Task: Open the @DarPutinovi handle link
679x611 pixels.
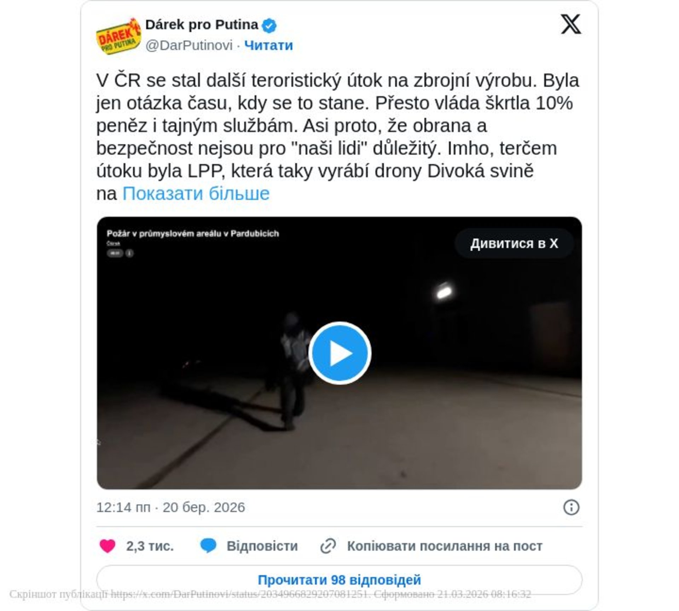Action: coord(189,45)
